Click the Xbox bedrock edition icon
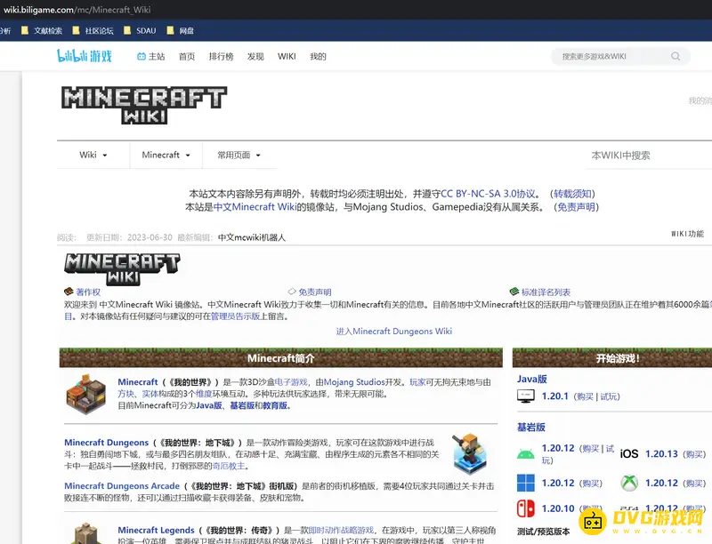712x544 pixels. pos(629,483)
